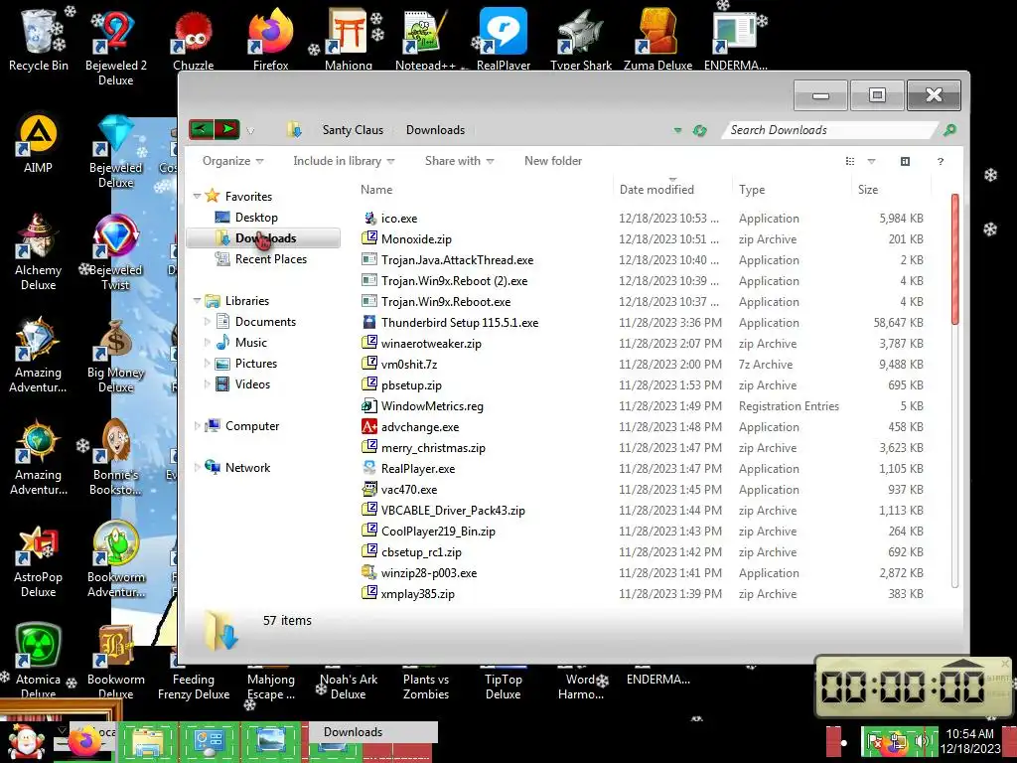
Task: Select Thunderbird Setup 115.5.1.exe icon
Action: [x=369, y=323]
